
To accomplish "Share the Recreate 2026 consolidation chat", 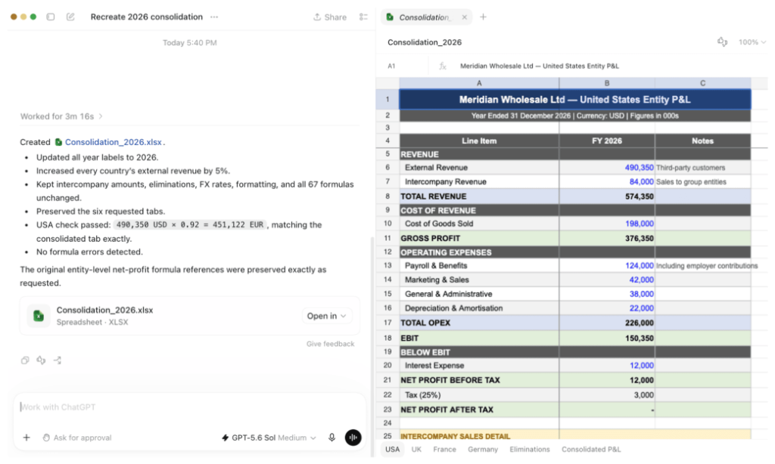I will 330,17.
